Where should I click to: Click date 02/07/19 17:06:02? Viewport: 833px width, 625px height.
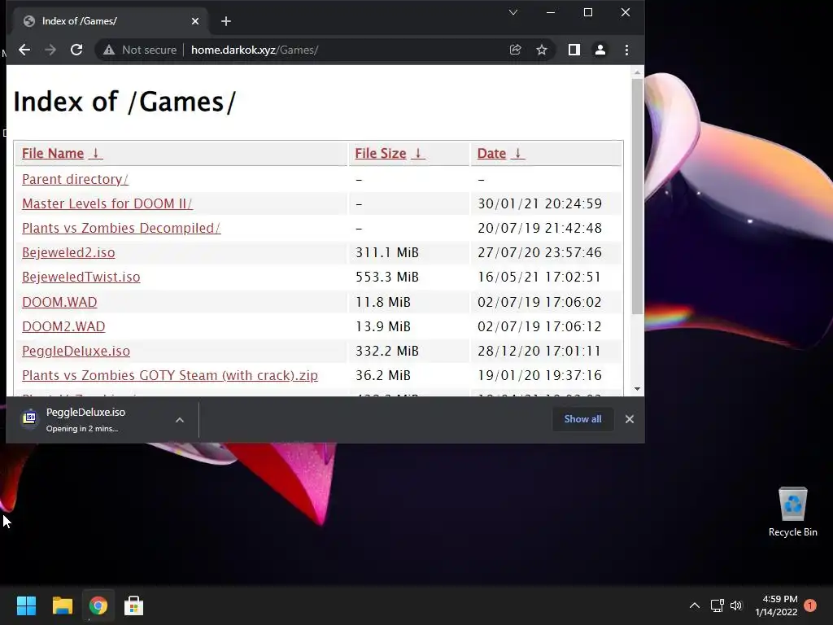pos(540,302)
